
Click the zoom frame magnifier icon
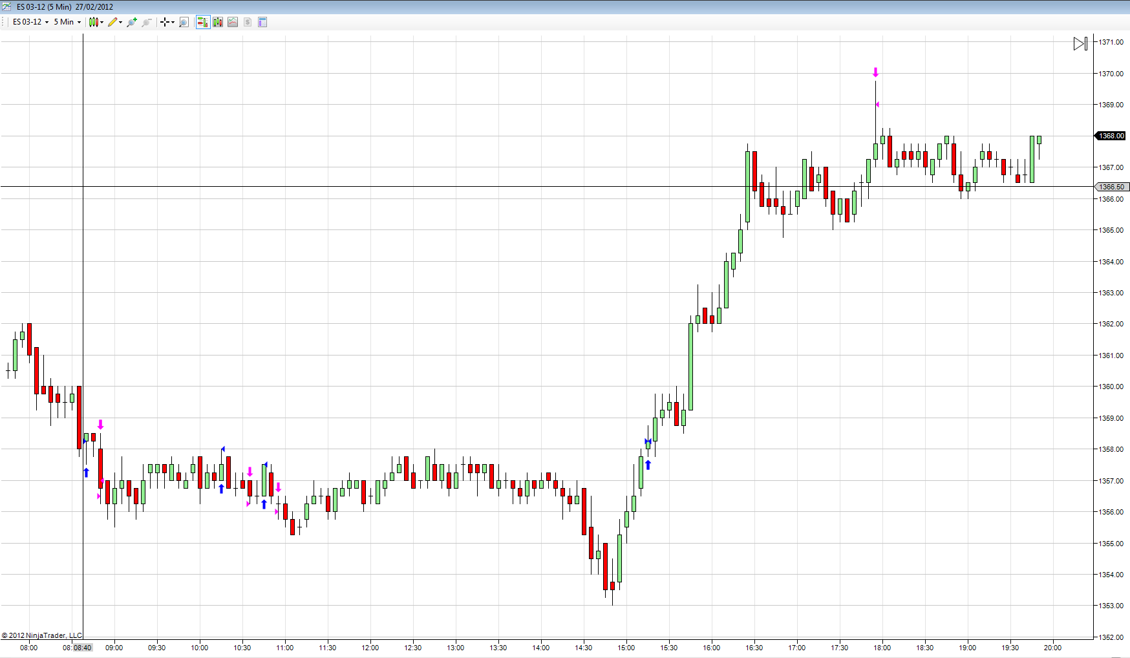(x=184, y=22)
